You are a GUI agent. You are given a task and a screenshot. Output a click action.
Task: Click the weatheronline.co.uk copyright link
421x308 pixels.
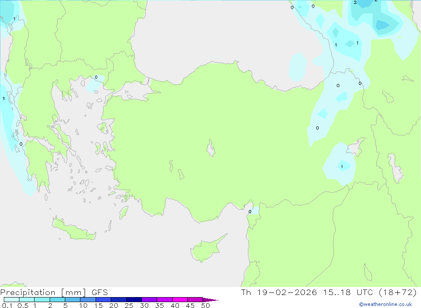pyautogui.click(x=385, y=304)
